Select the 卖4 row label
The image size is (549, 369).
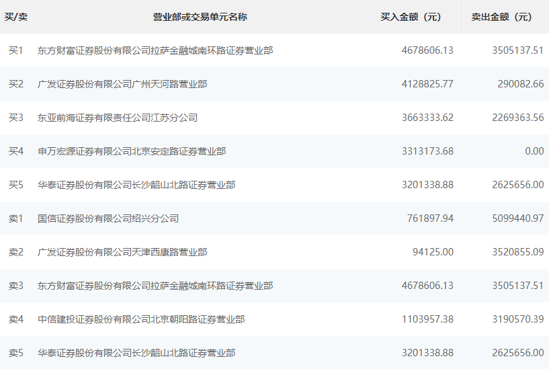tap(15, 319)
